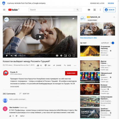Open small ad thumbnail with 0:12 duration

tap(109, 32)
